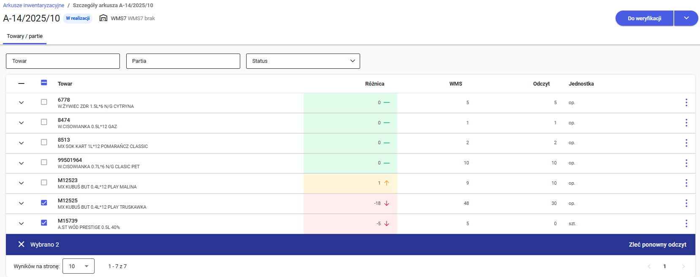Uncheck the M12525 row checkbox
700x277 pixels.
[44, 203]
